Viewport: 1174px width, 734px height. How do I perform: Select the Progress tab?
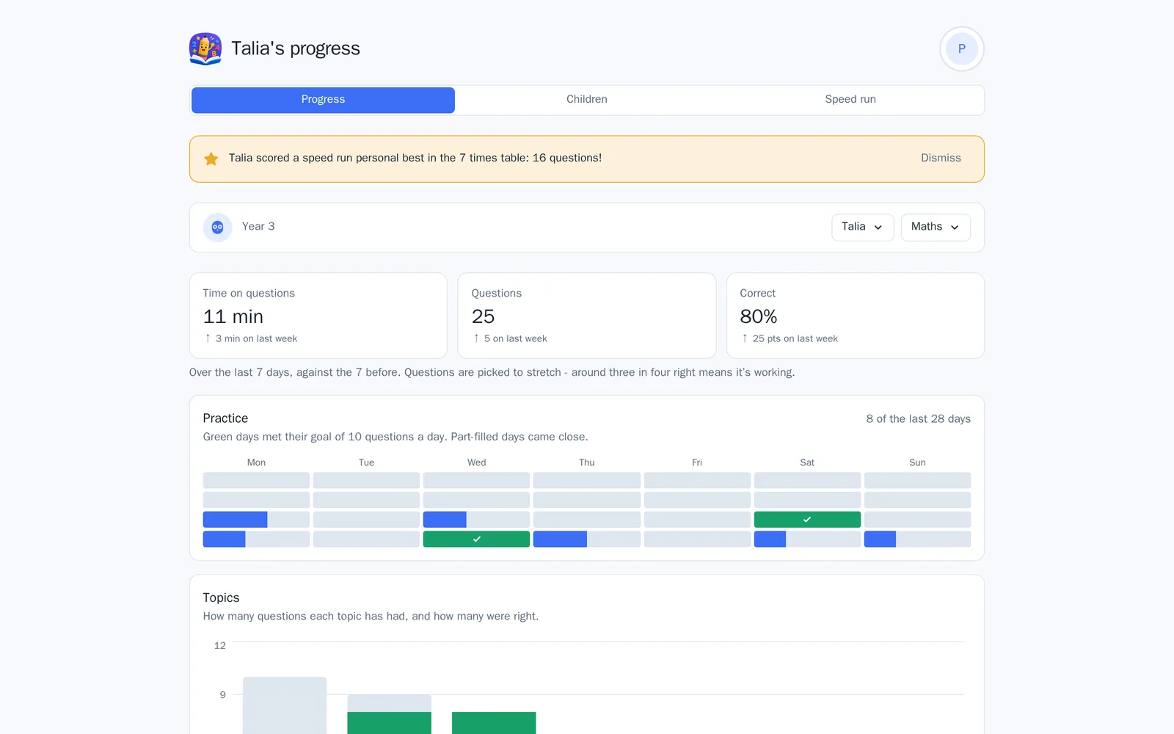coord(323,100)
